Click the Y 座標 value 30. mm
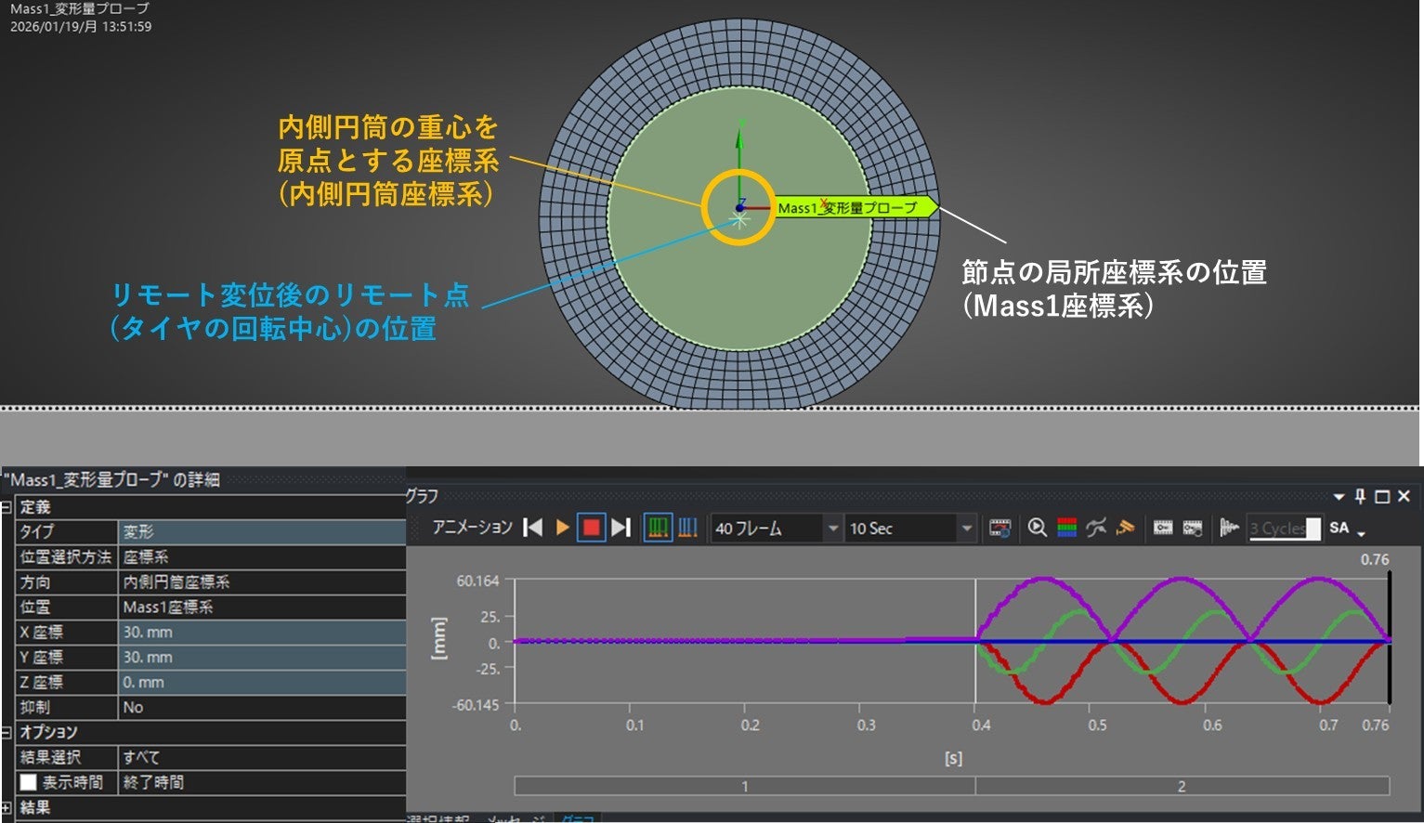Screen dimensions: 1424x823 point(263,657)
